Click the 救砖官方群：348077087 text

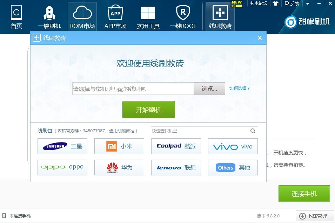[x=81, y=131]
